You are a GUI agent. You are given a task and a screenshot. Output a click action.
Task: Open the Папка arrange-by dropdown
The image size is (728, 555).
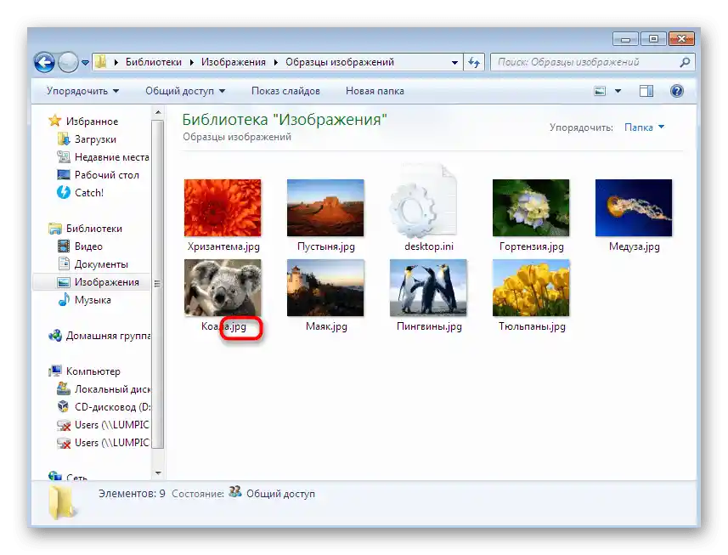pos(644,127)
